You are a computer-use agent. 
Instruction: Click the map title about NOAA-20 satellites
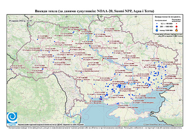pos(94,11)
